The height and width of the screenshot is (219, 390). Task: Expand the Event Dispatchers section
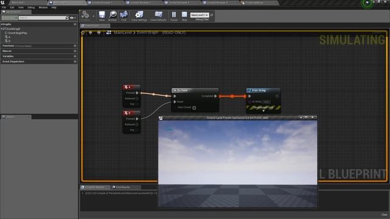click(13, 61)
